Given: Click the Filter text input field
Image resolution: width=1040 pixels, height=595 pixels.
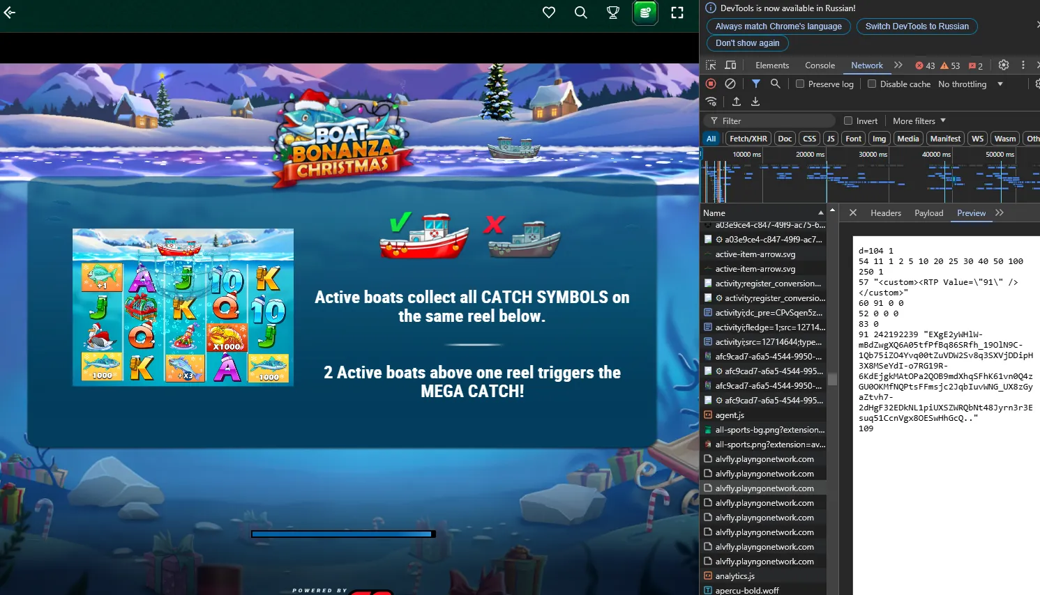Looking at the screenshot, I should tap(769, 121).
